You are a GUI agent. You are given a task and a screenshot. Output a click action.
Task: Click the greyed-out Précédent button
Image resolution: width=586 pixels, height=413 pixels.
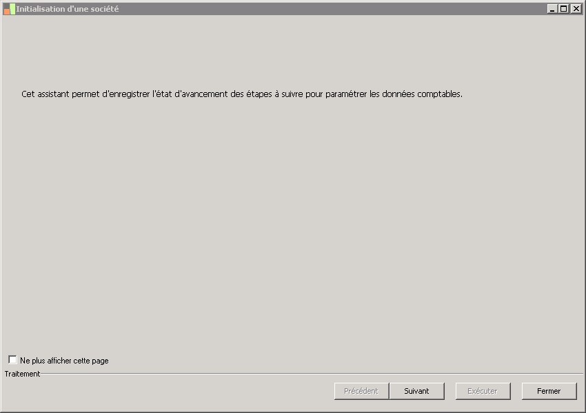pyautogui.click(x=361, y=391)
